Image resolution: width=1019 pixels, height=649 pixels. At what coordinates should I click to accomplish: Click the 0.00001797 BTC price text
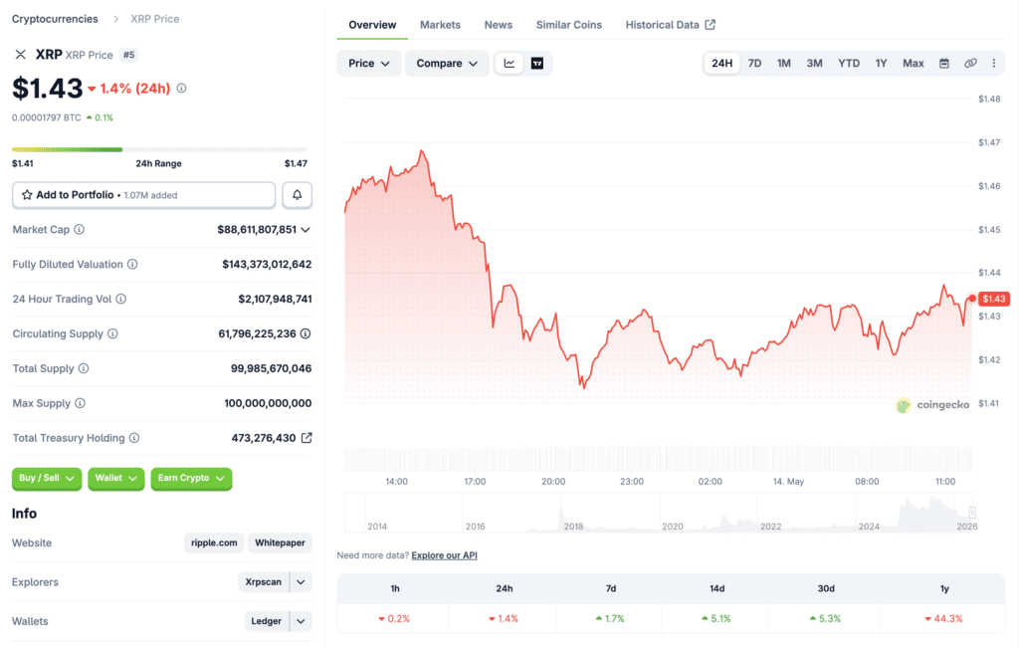click(x=47, y=117)
